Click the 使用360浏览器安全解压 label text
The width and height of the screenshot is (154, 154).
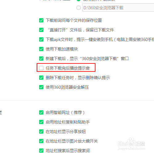[x=67, y=87]
